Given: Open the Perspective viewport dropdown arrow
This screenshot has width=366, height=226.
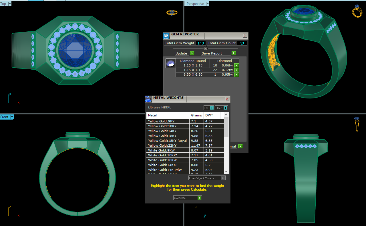Looking at the screenshot, I should coord(208,4).
